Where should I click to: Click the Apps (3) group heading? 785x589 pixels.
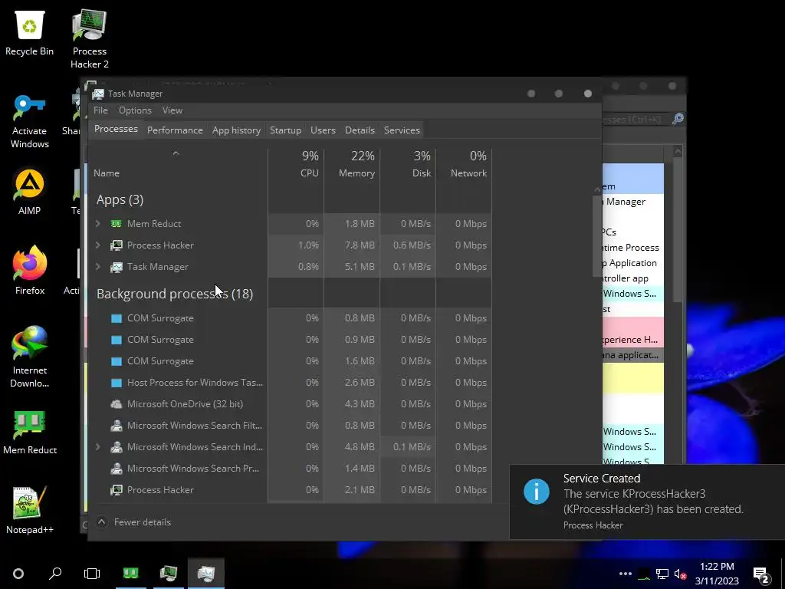(x=120, y=200)
